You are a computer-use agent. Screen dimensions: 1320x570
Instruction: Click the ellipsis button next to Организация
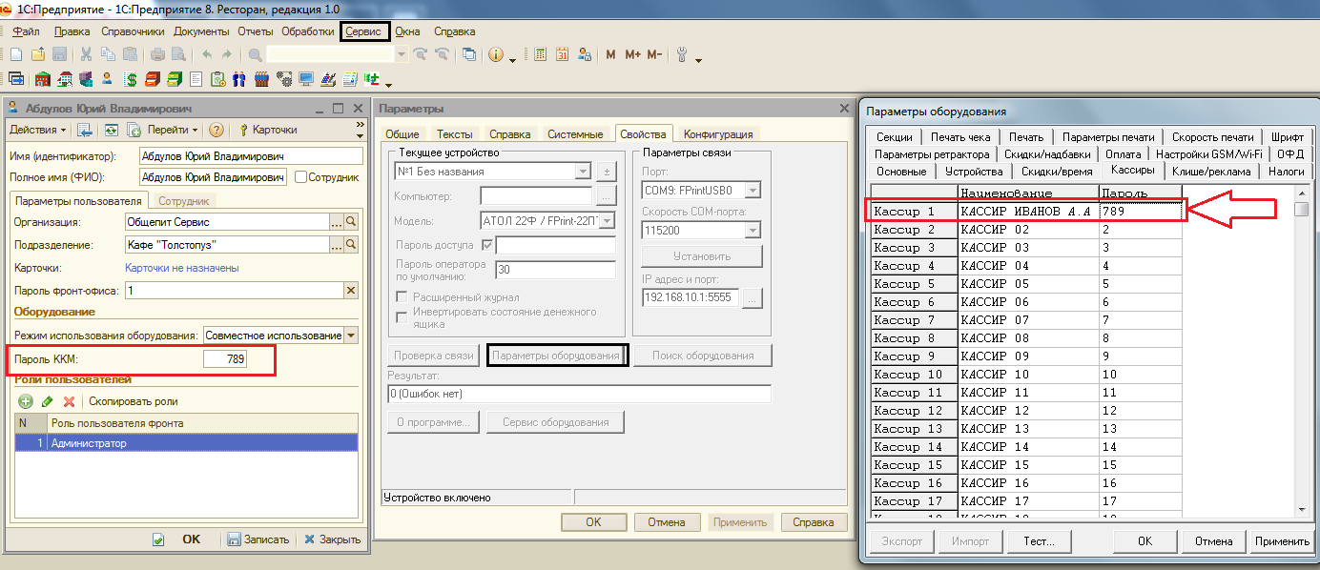336,221
